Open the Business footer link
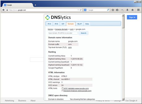Viewport: 142px width, 104px height. point(22,101)
